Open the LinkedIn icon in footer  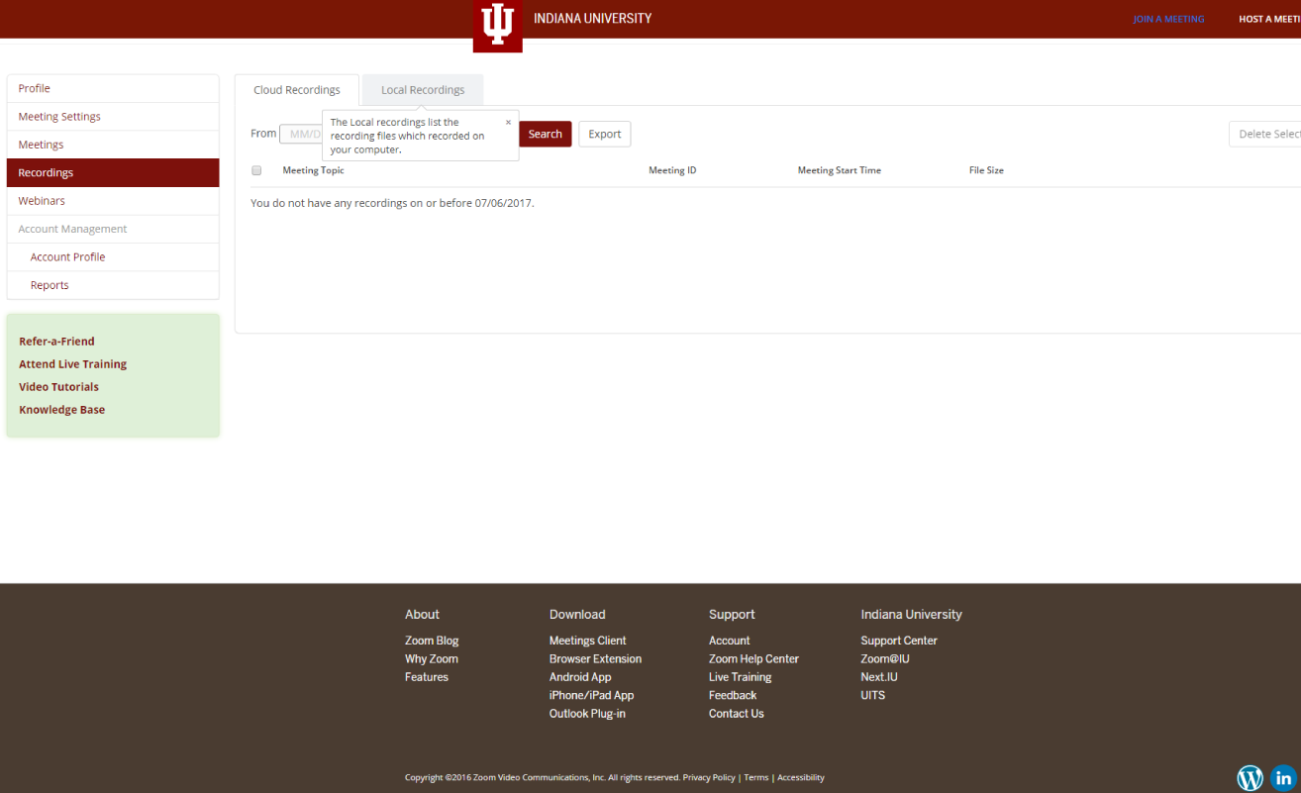tap(1284, 777)
